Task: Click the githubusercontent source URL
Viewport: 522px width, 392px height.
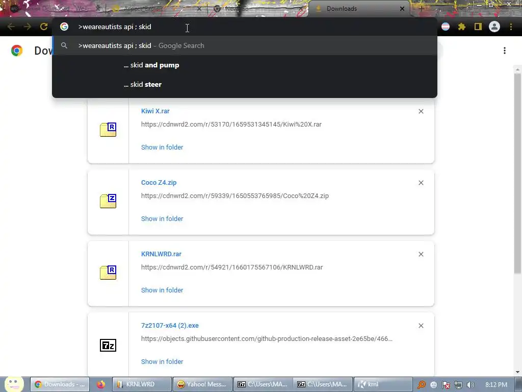Action: [267, 339]
